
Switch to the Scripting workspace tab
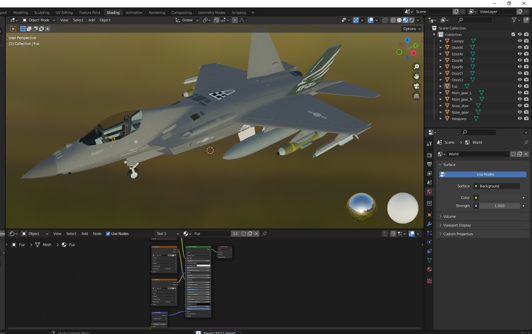click(238, 12)
